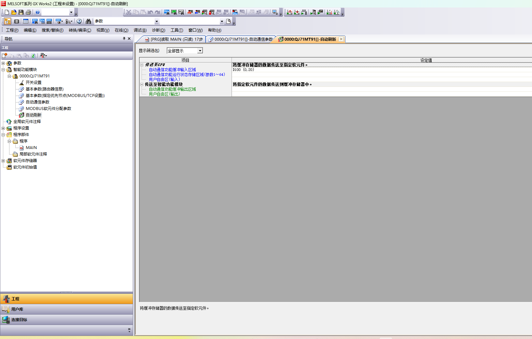Toggle the navigation window toolbar button

[x=8, y=21]
